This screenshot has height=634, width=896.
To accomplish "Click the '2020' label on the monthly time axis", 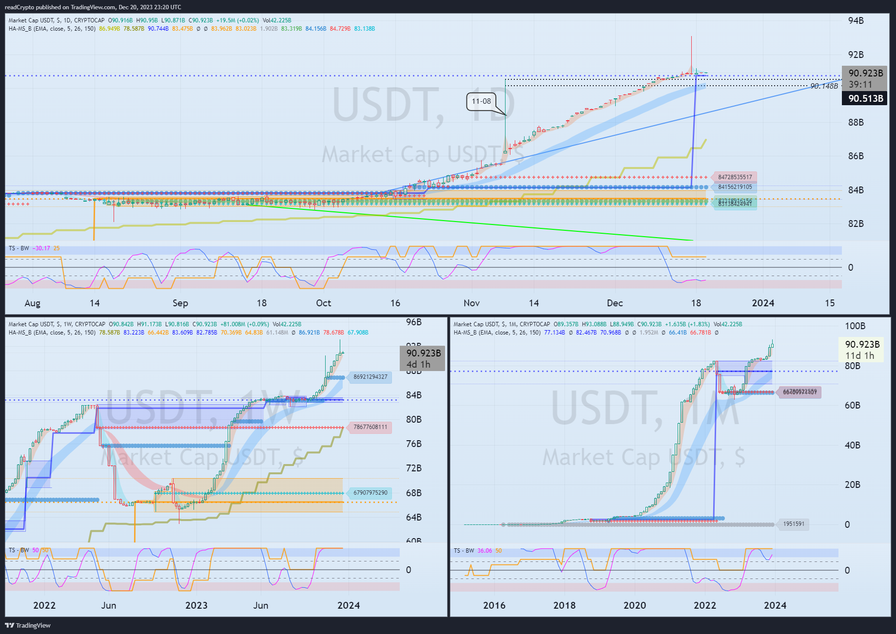I will point(635,605).
